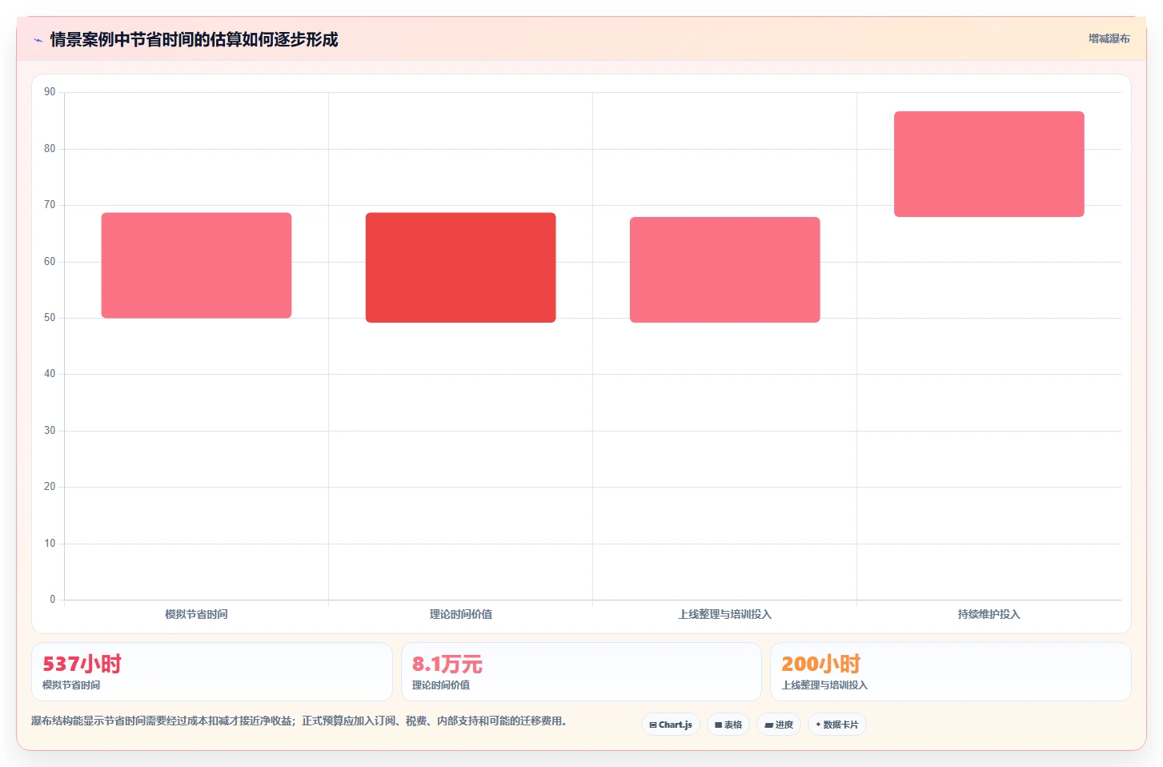The width and height of the screenshot is (1163, 767).
Task: Switch to the 表格 view pill
Action: pos(728,725)
